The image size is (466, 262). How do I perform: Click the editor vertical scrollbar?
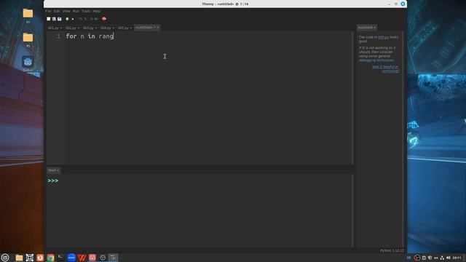pos(352,98)
